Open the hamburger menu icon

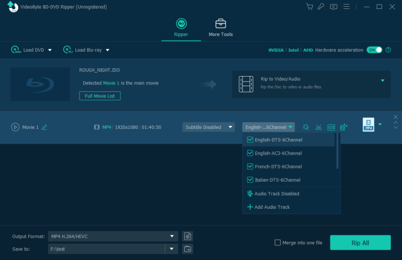pyautogui.click(x=347, y=7)
